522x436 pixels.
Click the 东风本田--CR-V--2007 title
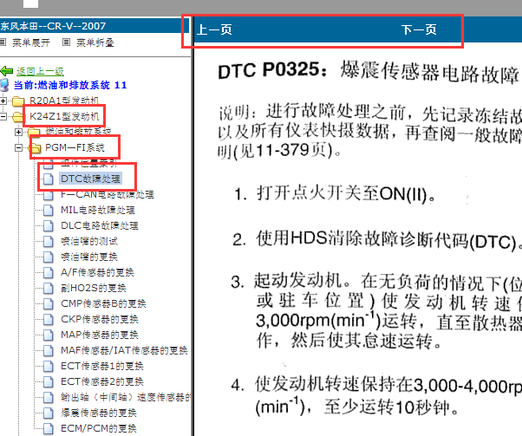[53, 26]
